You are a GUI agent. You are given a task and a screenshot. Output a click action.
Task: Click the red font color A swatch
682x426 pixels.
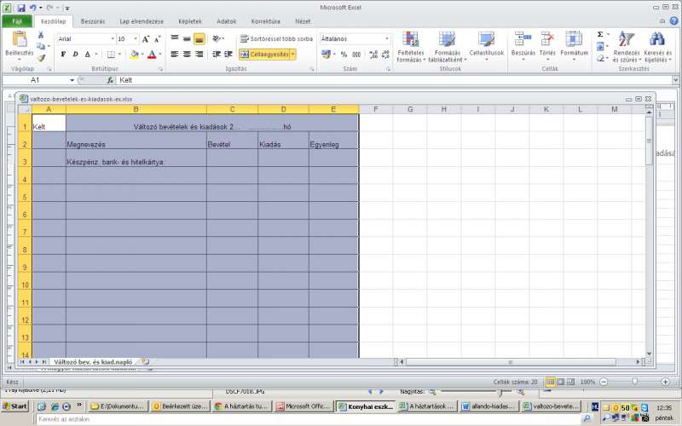152,55
